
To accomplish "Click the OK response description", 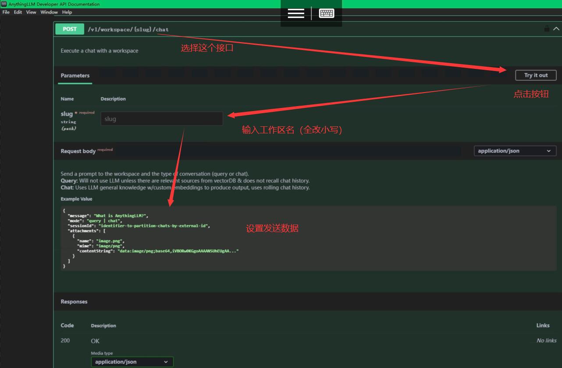I will (x=95, y=341).
